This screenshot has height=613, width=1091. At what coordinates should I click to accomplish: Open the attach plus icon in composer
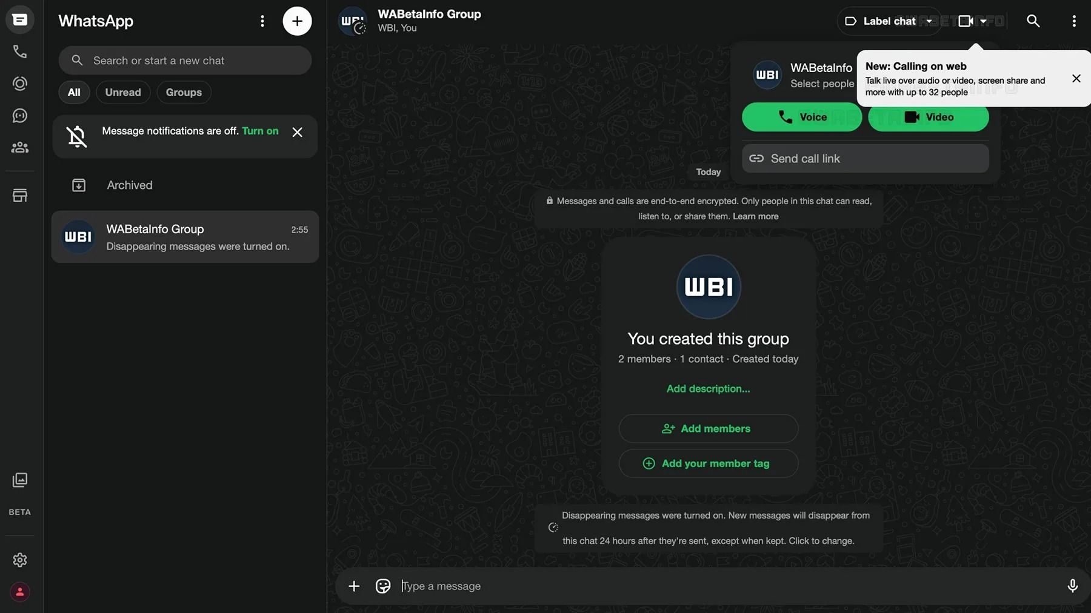click(x=354, y=586)
